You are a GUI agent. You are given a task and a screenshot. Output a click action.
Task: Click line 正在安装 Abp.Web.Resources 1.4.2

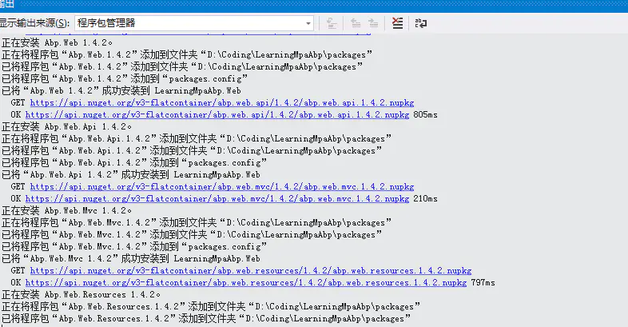[81, 295]
